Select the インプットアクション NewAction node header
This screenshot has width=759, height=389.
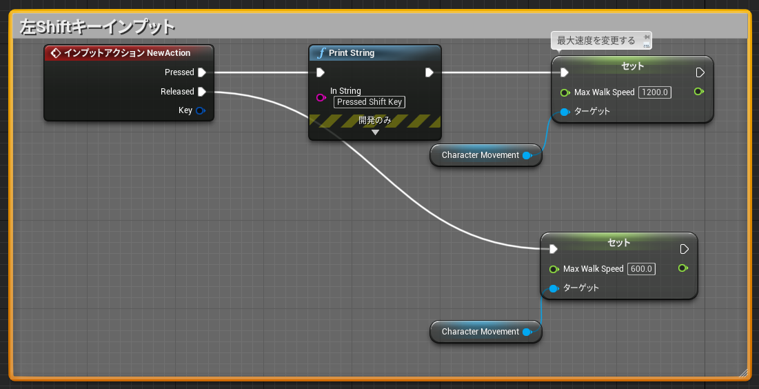[x=129, y=53]
